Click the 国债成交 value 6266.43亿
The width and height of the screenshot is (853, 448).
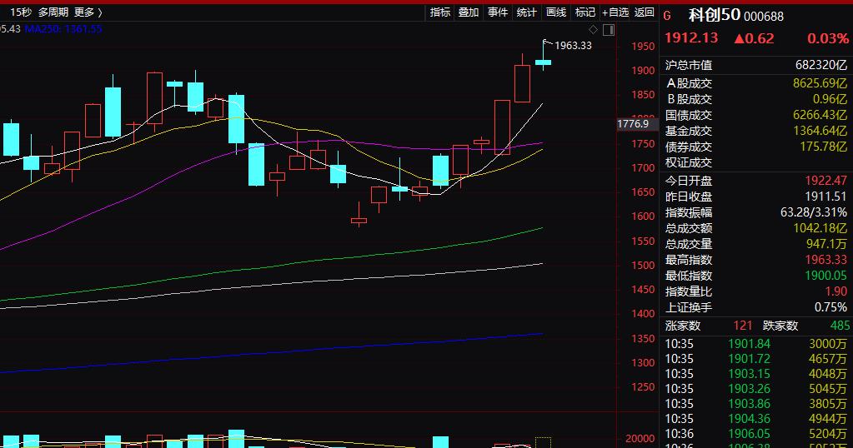click(820, 115)
